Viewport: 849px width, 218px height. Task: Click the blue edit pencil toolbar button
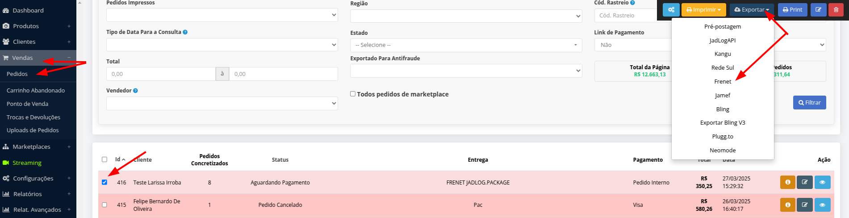pyautogui.click(x=818, y=10)
